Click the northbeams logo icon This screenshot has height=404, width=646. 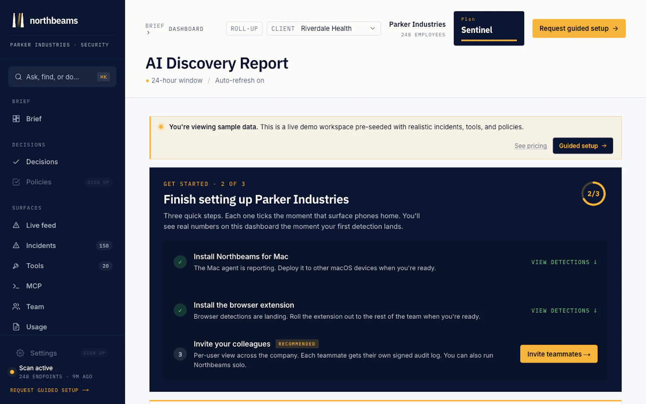18,20
